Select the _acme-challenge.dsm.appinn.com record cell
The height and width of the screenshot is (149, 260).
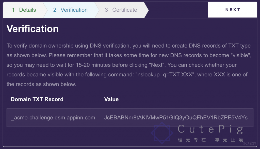tap(53, 118)
